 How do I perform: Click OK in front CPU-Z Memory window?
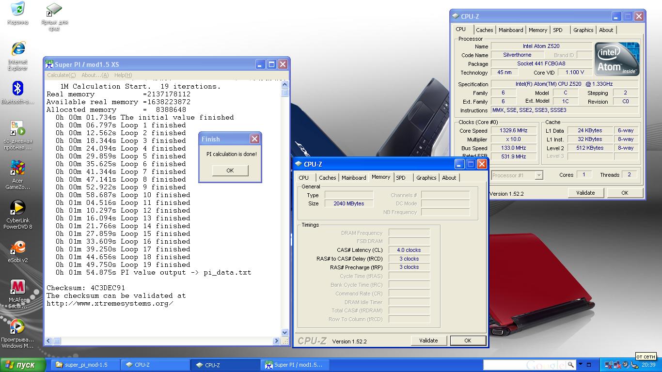[x=468, y=341]
